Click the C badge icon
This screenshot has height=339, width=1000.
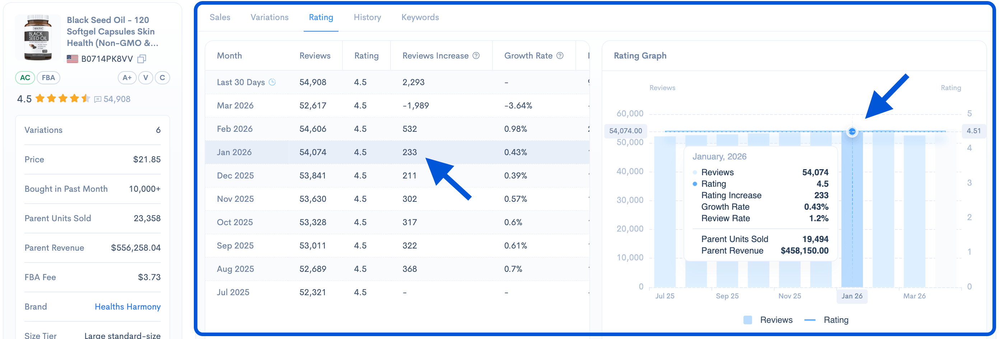(x=162, y=78)
